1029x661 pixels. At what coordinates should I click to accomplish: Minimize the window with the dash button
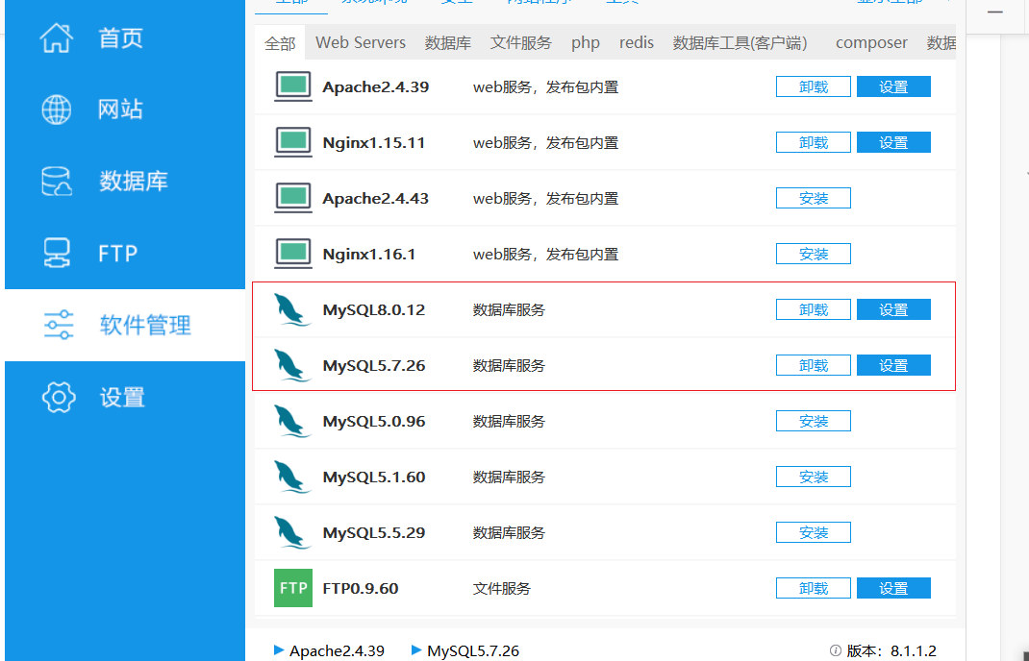(995, 12)
